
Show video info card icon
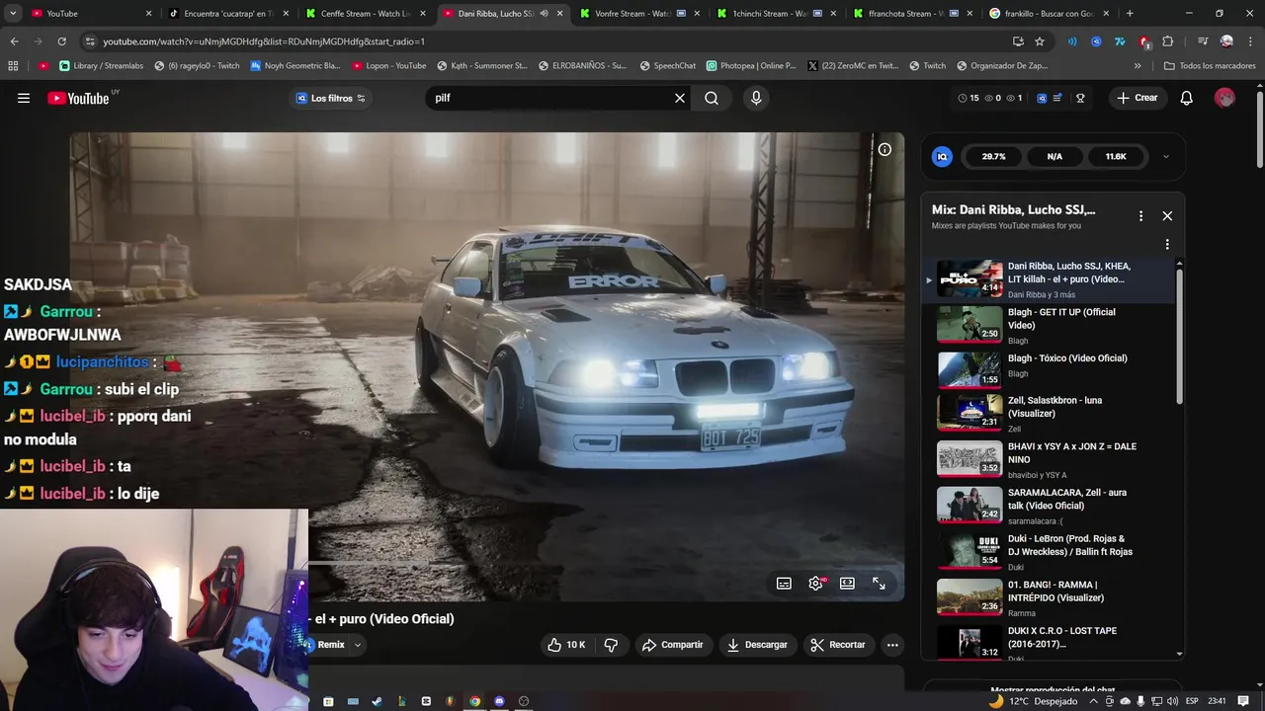pos(885,149)
